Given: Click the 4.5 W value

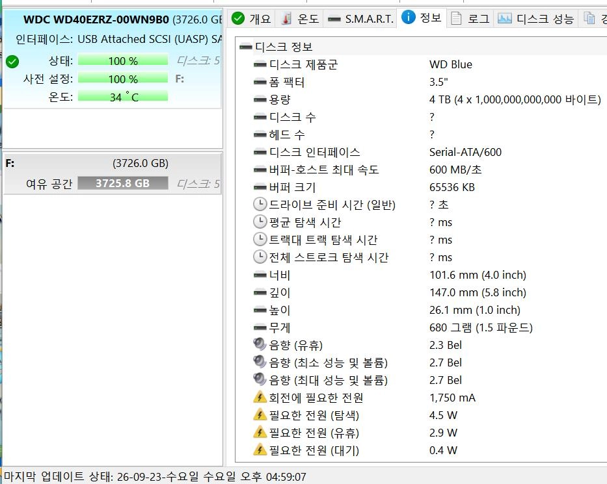Looking at the screenshot, I should [443, 415].
